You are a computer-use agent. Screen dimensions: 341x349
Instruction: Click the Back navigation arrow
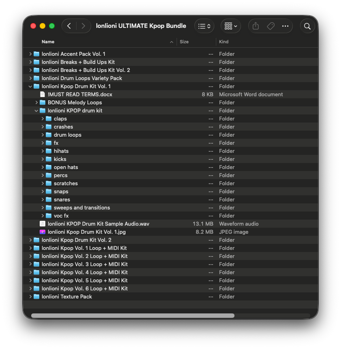[x=69, y=26]
